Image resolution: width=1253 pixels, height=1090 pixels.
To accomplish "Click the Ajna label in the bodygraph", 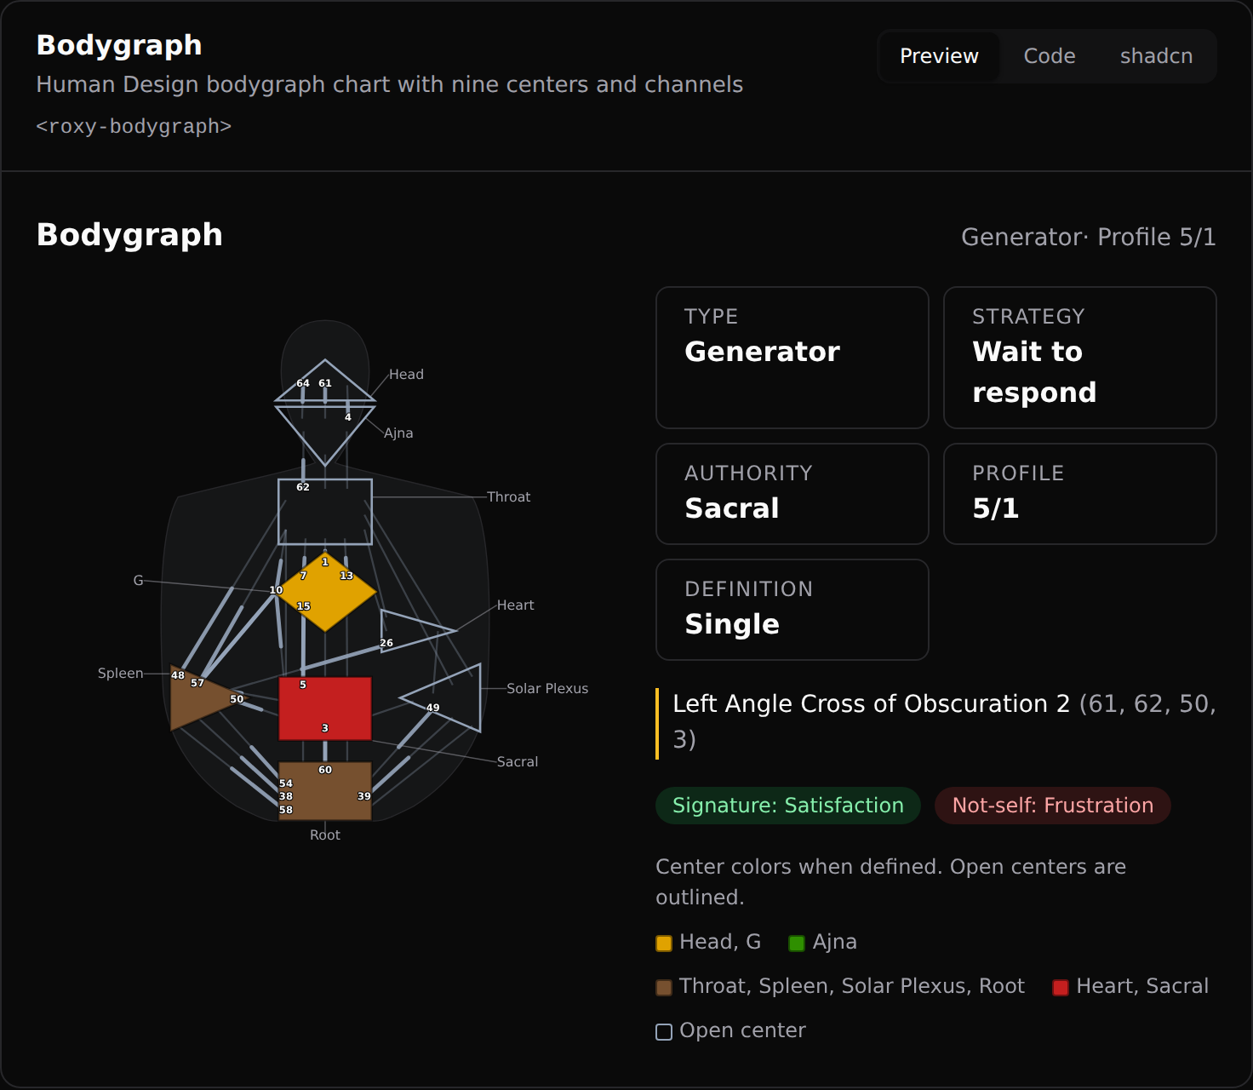I will (x=398, y=433).
